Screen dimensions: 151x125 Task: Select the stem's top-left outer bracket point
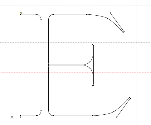41,19
